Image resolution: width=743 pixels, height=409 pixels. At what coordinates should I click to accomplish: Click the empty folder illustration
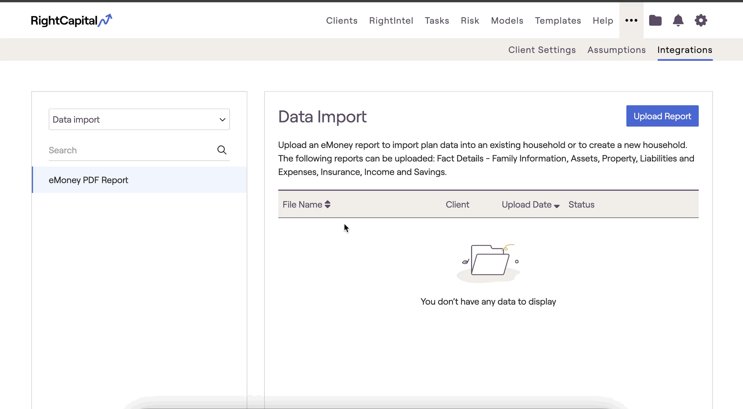pyautogui.click(x=488, y=262)
